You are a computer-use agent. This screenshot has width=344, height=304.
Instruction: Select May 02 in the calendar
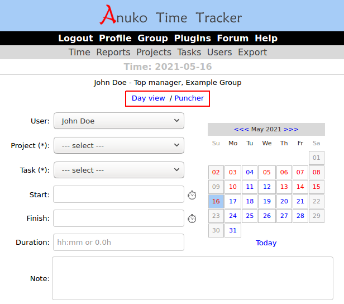216,172
